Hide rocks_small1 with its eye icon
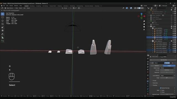 click(173, 37)
